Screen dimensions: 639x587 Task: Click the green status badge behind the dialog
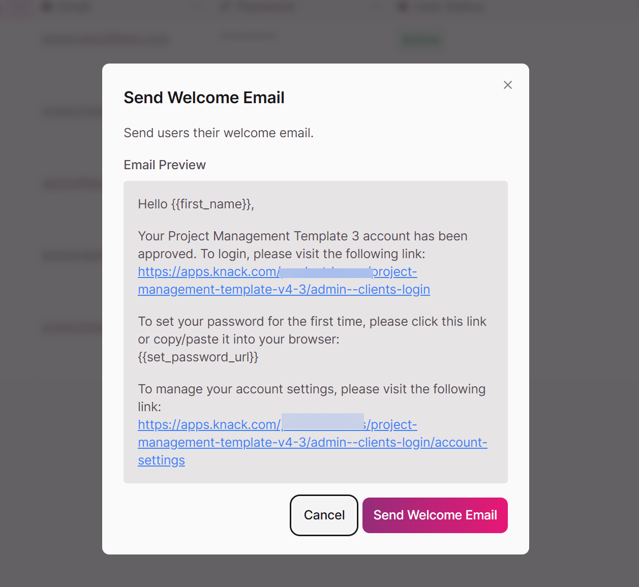point(421,39)
